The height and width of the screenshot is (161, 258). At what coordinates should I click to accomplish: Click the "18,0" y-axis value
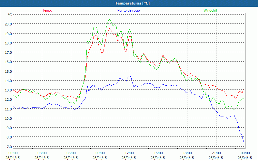9,43
